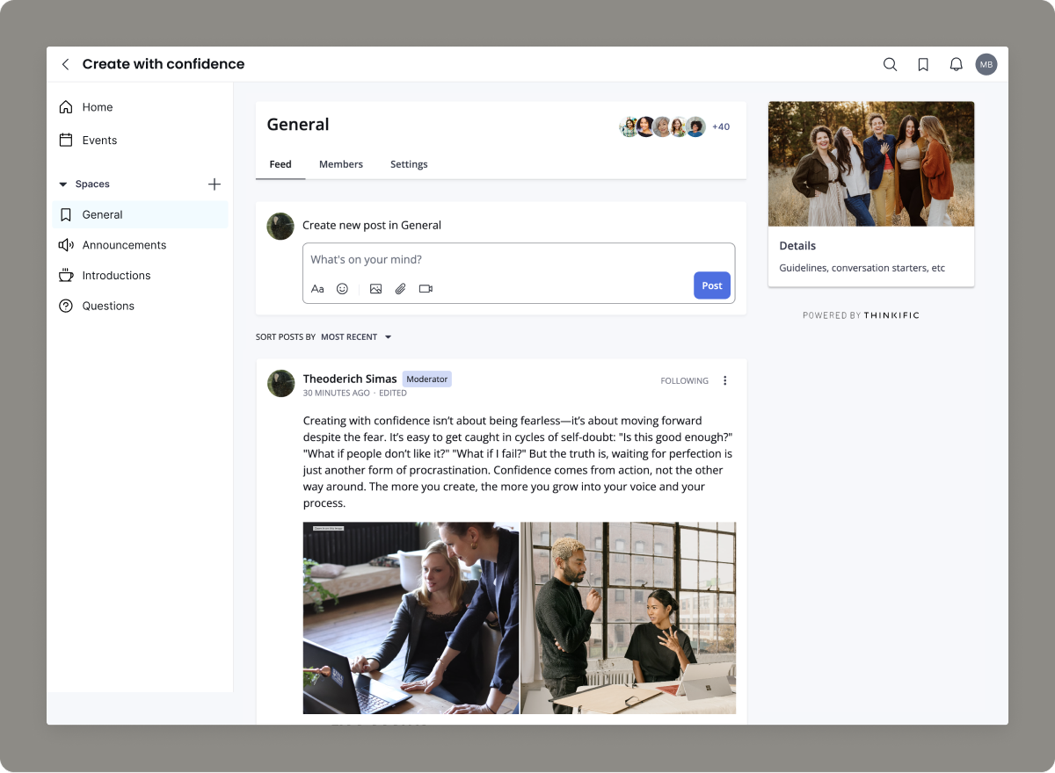Click the General space heading

298,125
